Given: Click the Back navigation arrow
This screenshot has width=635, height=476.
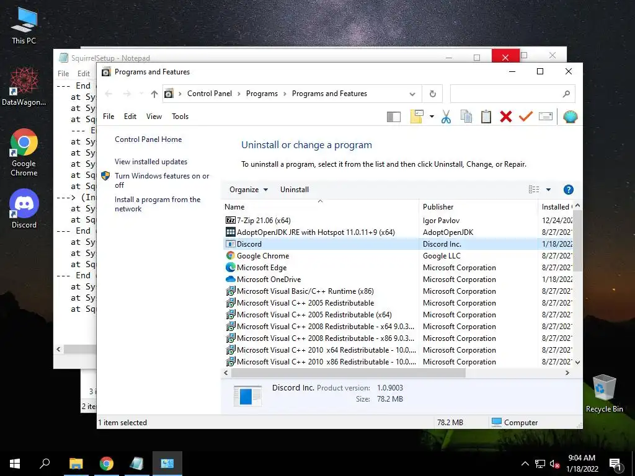Looking at the screenshot, I should click(x=109, y=94).
